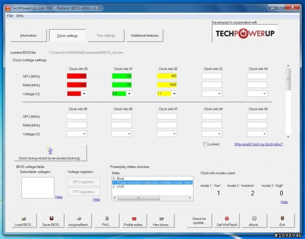Image resolution: width=305 pixels, height=239 pixels.
Task: Click Clock info 08 GPU MHz field
Action: click(x=212, y=116)
